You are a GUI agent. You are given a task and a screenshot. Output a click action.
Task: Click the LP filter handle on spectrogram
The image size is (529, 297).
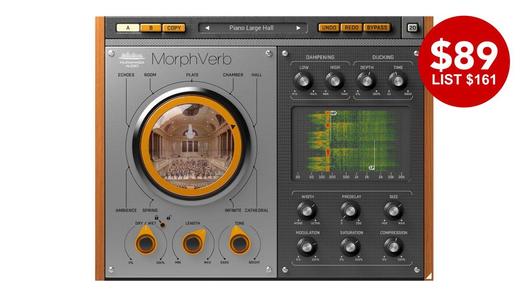(x=372, y=168)
